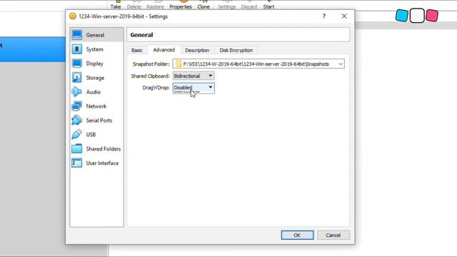Select the highlighted VM row in background list
The width and height of the screenshot is (457, 257).
pos(33,49)
